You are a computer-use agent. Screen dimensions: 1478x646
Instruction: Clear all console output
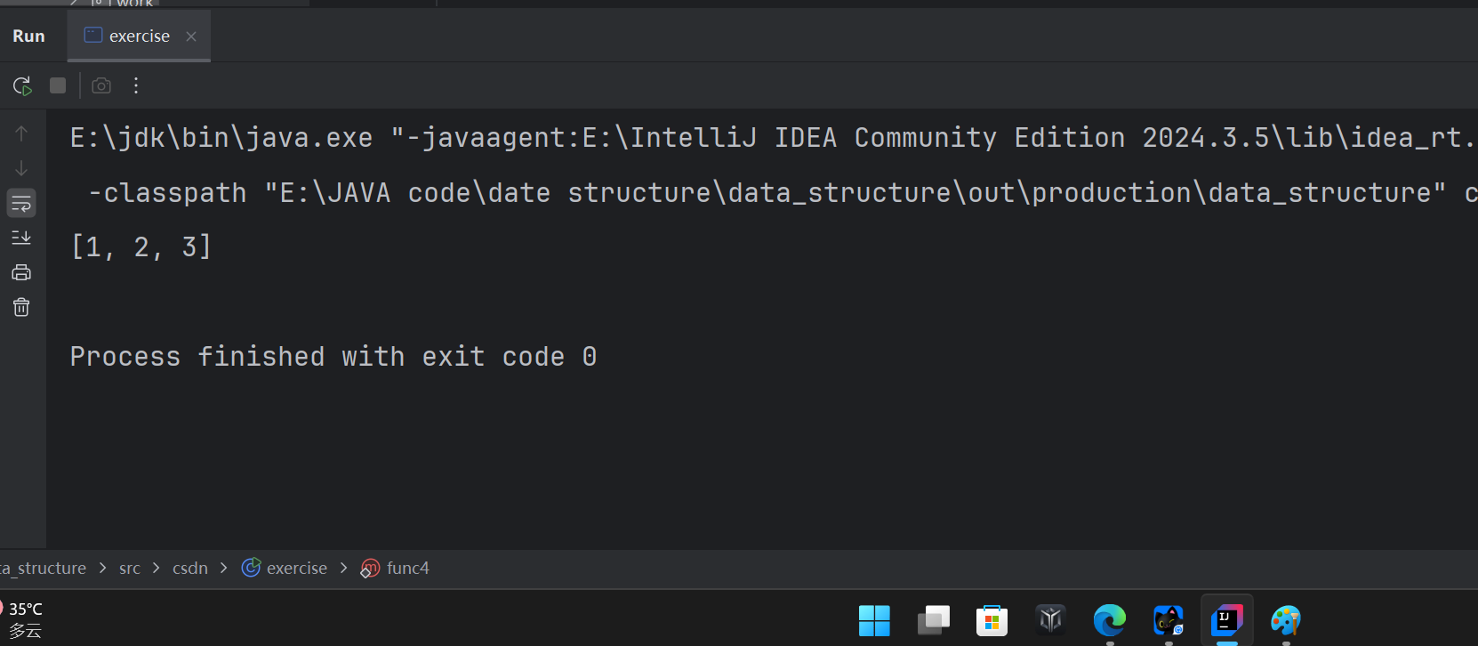[21, 307]
